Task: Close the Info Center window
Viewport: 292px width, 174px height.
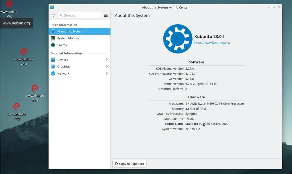Action: tap(279, 7)
